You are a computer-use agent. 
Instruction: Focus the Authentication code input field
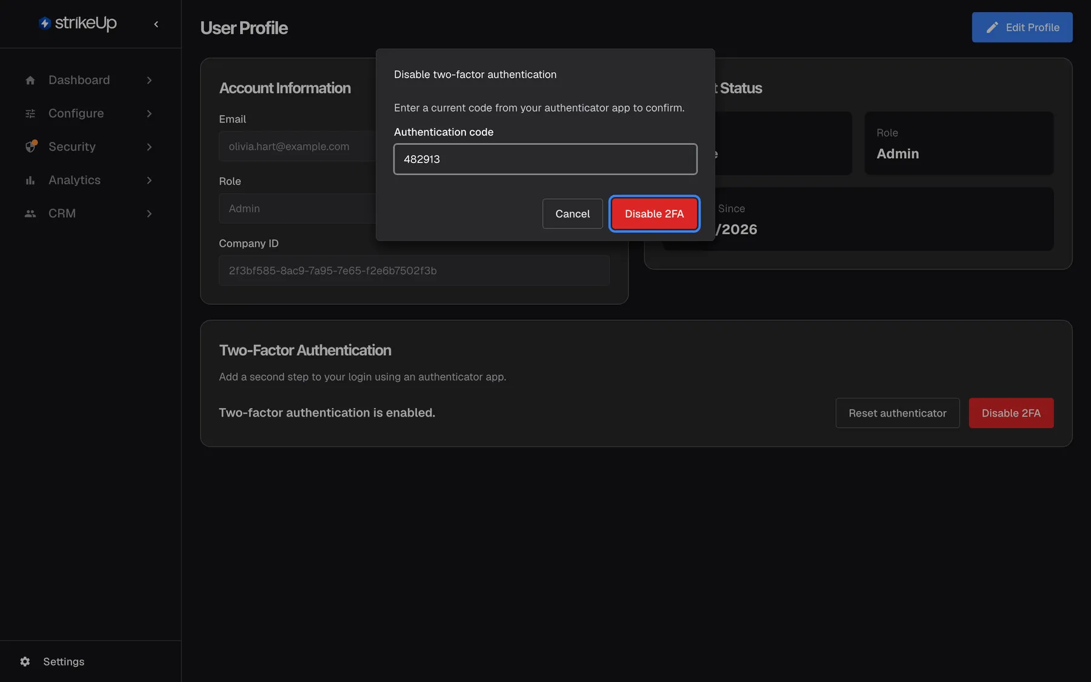(545, 159)
